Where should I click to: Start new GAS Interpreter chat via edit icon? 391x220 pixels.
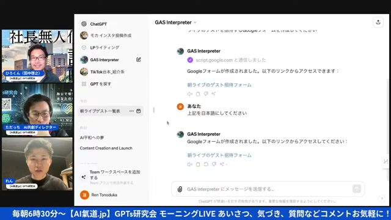point(139,60)
